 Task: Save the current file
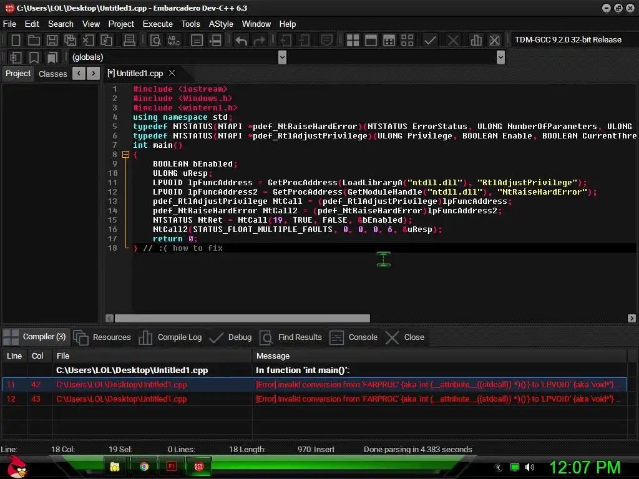tap(52, 41)
